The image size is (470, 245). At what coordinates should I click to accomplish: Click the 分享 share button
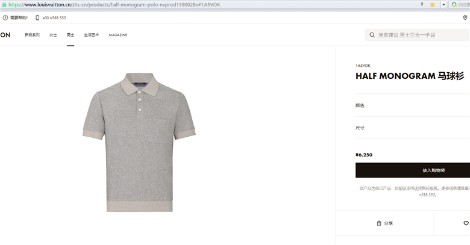point(385,223)
